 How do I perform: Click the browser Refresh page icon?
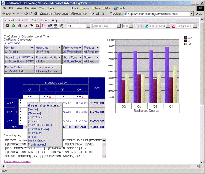tap(30, 13)
